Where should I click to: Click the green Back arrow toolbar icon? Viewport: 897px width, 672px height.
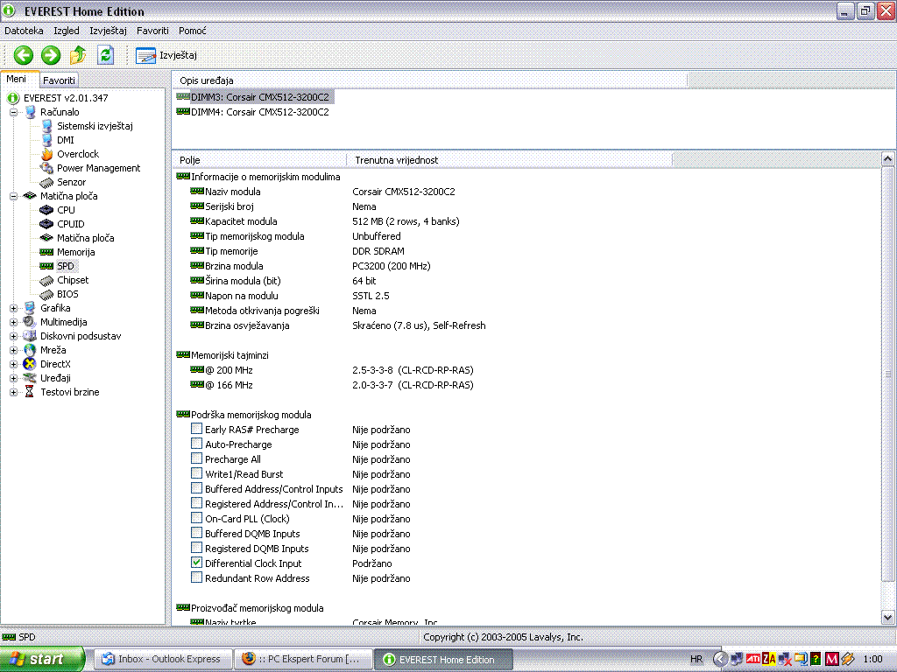[x=24, y=55]
